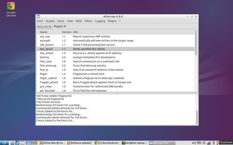Image resolution: width=233 pixels, height=145 pixels.
Task: Click the Info column header
Action: [x=133, y=32]
